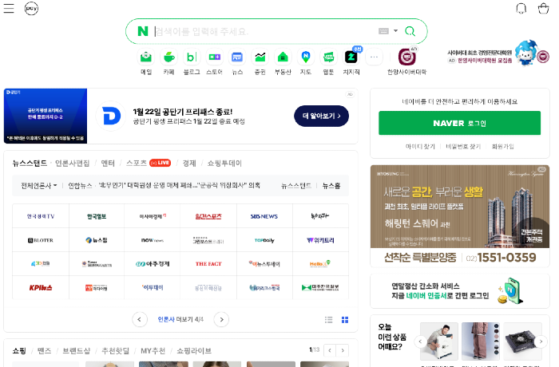Switch newsstand to grid view
This screenshot has width=559, height=367.
point(345,320)
